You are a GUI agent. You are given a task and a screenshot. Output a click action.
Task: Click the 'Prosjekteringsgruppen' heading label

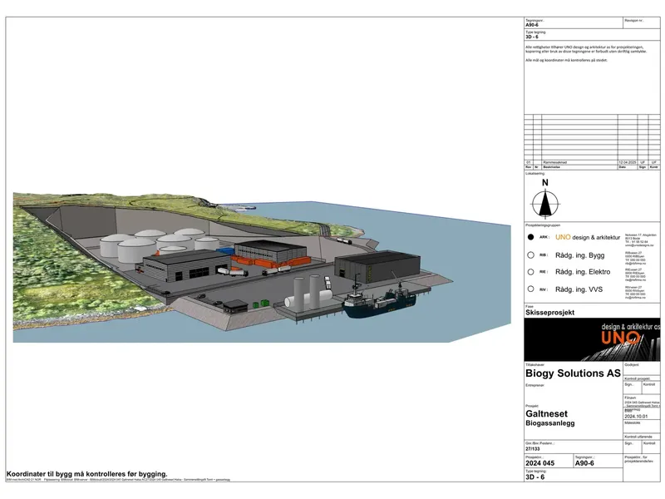(x=543, y=225)
